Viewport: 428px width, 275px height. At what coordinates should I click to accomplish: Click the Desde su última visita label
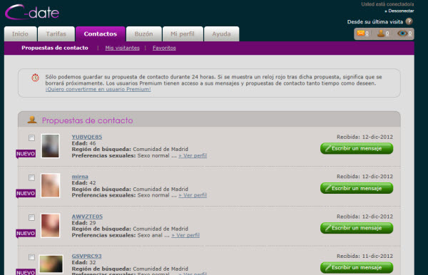375,22
